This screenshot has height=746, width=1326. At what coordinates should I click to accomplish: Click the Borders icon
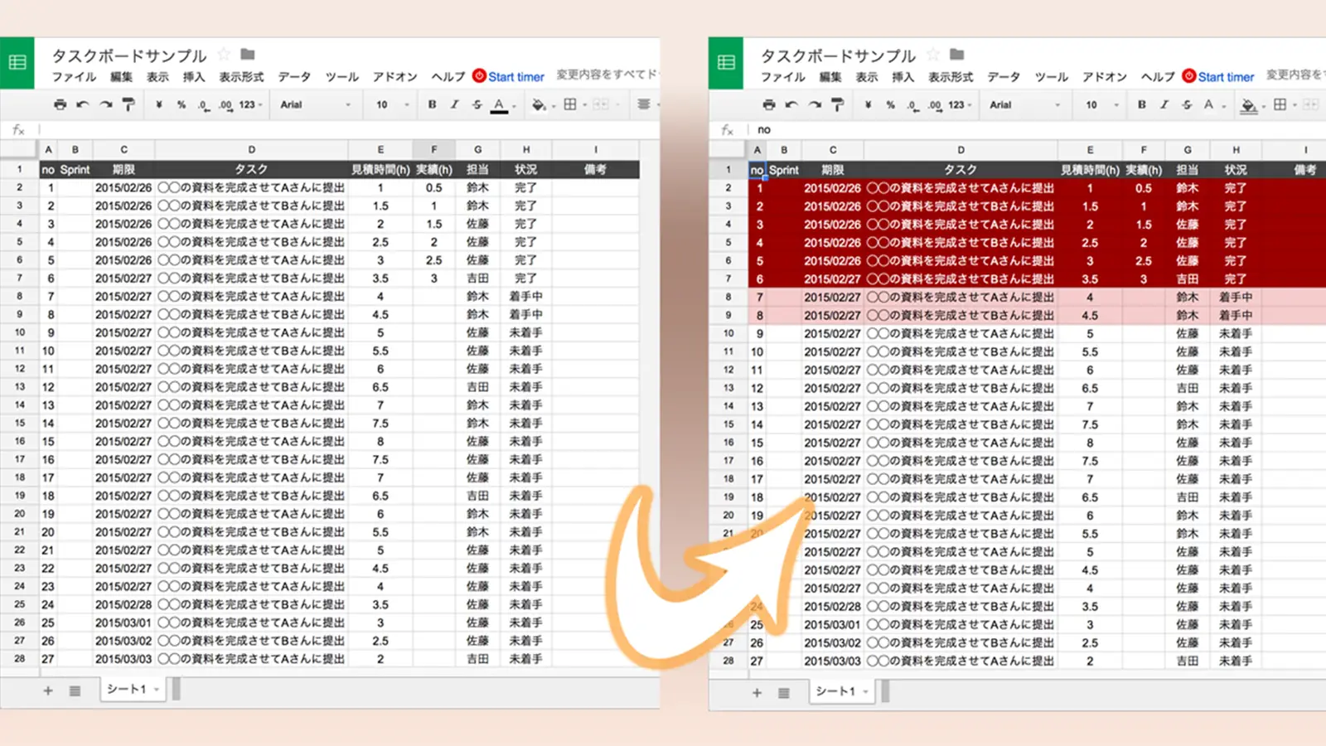[x=570, y=104]
